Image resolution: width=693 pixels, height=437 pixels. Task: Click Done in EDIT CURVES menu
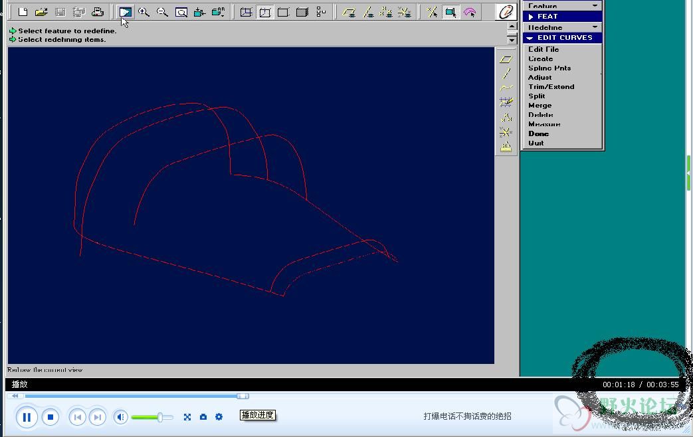(x=538, y=133)
